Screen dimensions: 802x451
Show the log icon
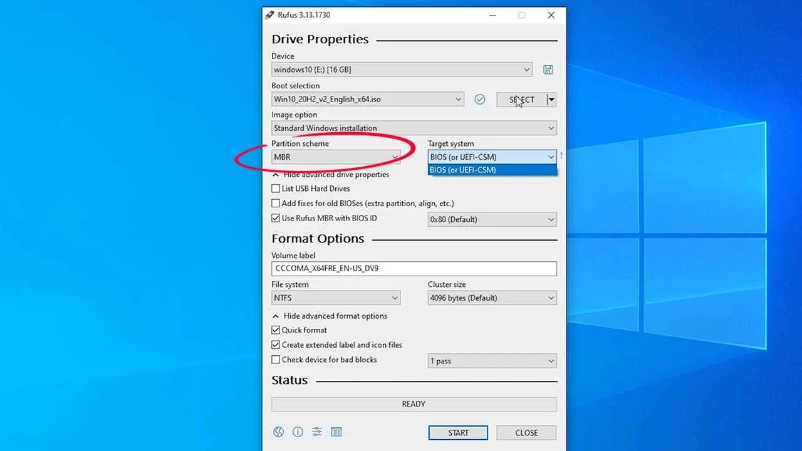(x=336, y=432)
